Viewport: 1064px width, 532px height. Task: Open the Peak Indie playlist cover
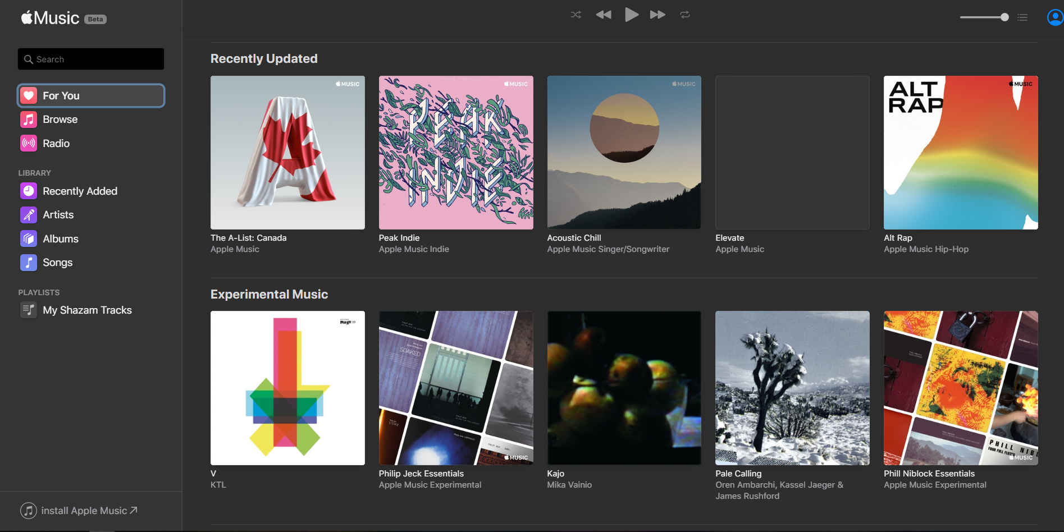pos(456,153)
